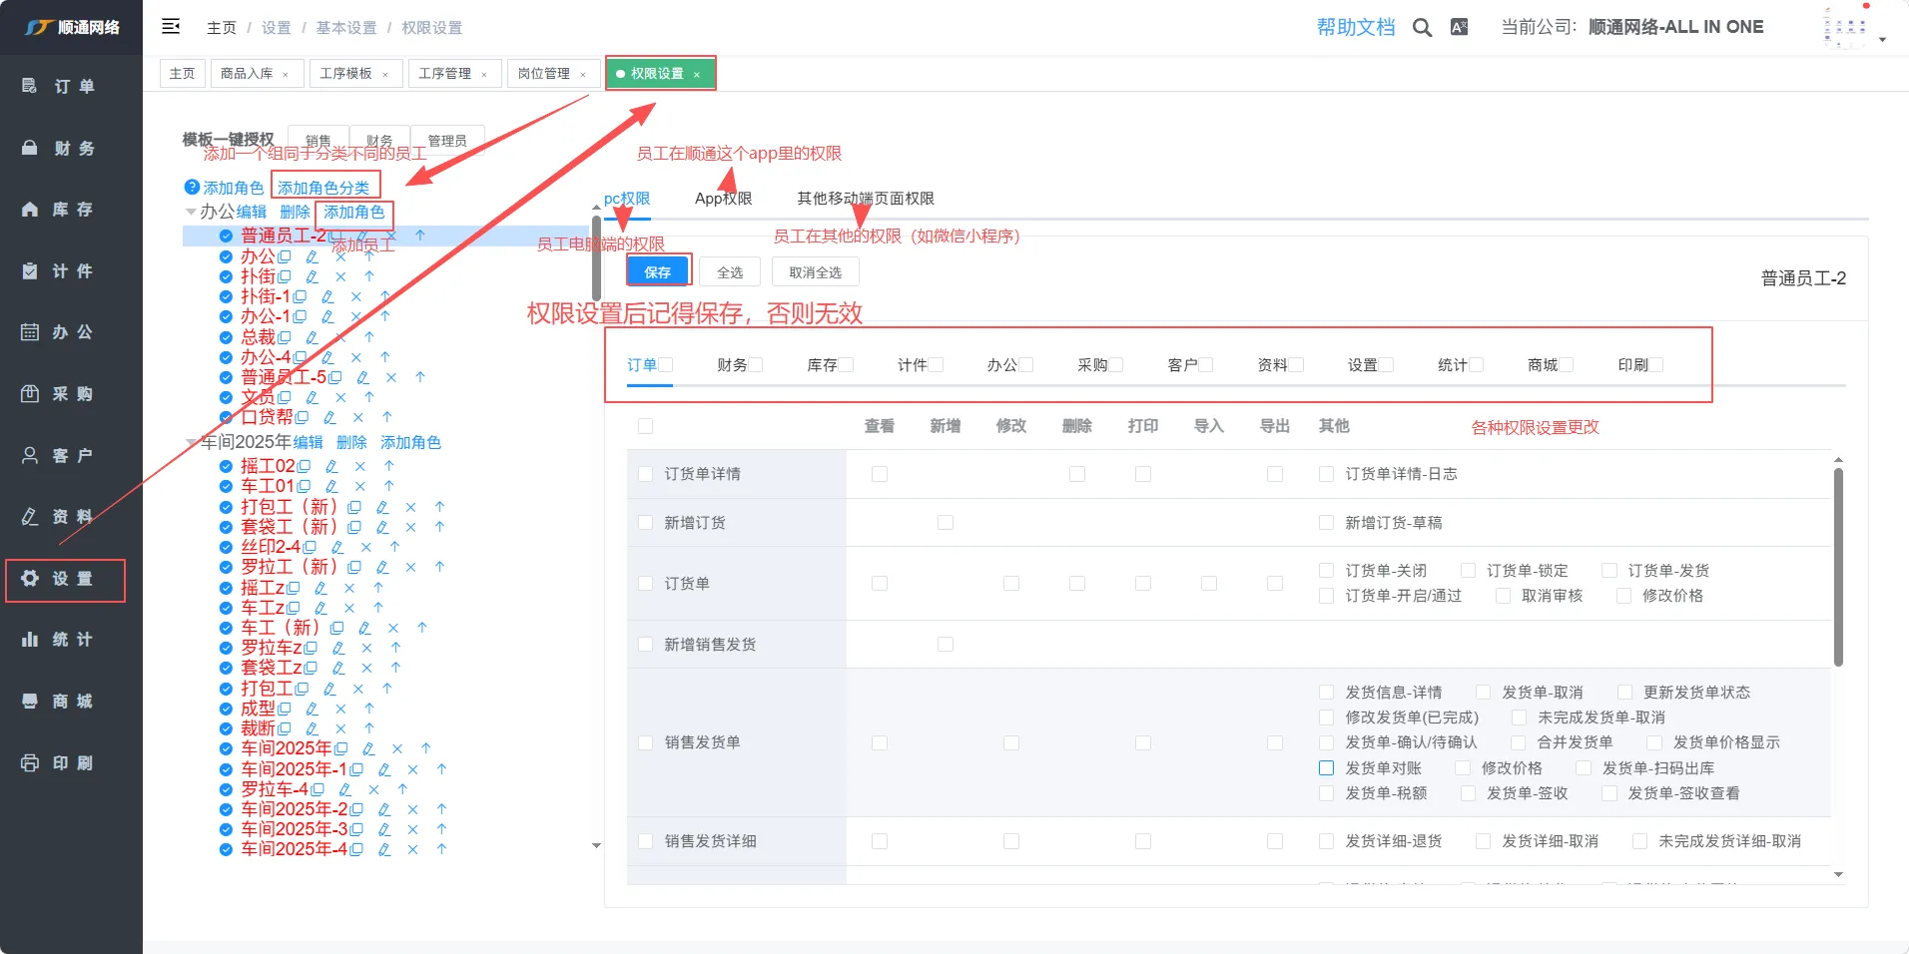Screen dimensions: 1909x954
Task: Enable the 订货单详情-日志 checkbox
Action: 1326,474
